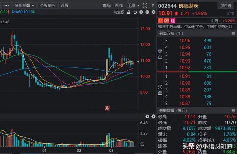
Task: Open 个股资料 stock information
Action: 47,6
